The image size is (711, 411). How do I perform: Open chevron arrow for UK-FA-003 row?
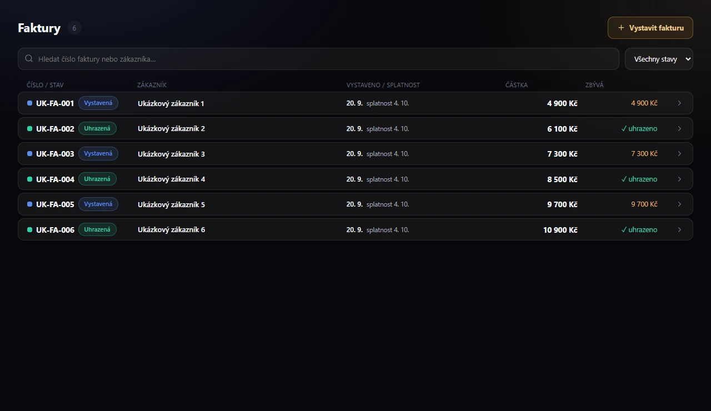pos(679,154)
